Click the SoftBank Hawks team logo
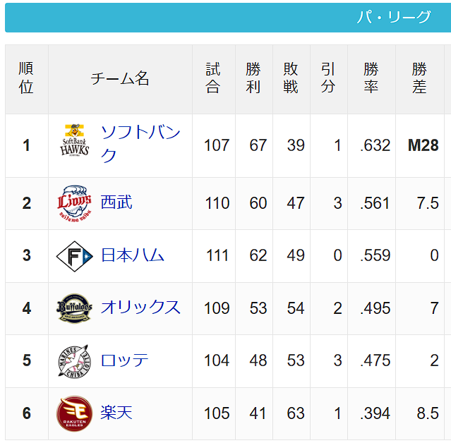The image size is (451, 443). pyautogui.click(x=75, y=140)
